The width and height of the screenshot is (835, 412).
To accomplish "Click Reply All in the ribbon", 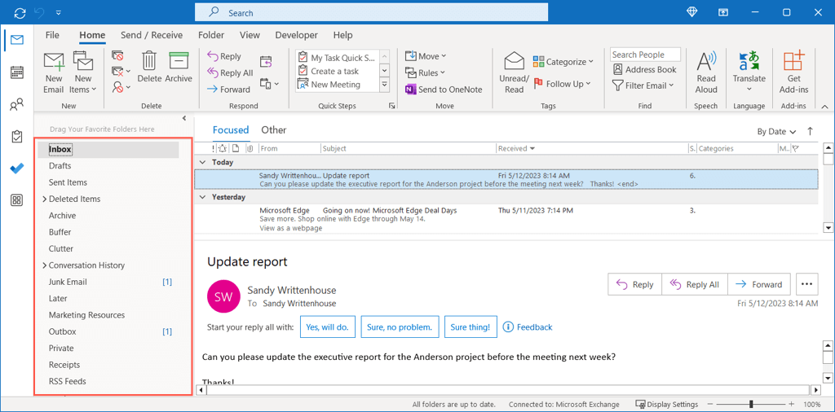I will pyautogui.click(x=230, y=72).
